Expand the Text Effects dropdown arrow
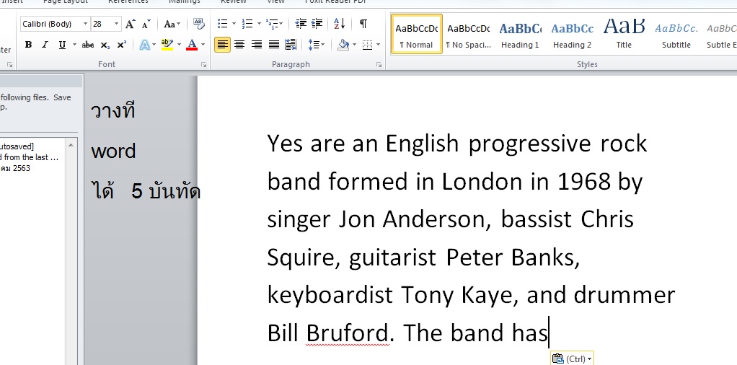Screen dimensions: 737x365 pos(154,45)
